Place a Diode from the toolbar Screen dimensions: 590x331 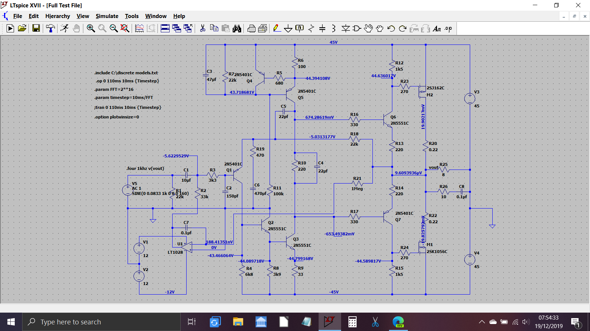pos(346,28)
